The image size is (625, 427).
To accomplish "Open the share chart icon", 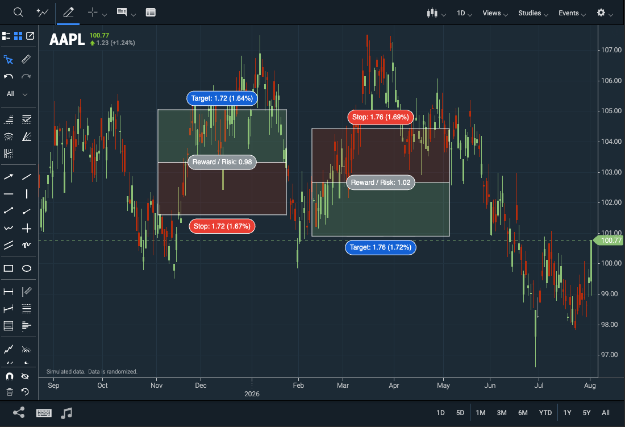I will point(19,413).
